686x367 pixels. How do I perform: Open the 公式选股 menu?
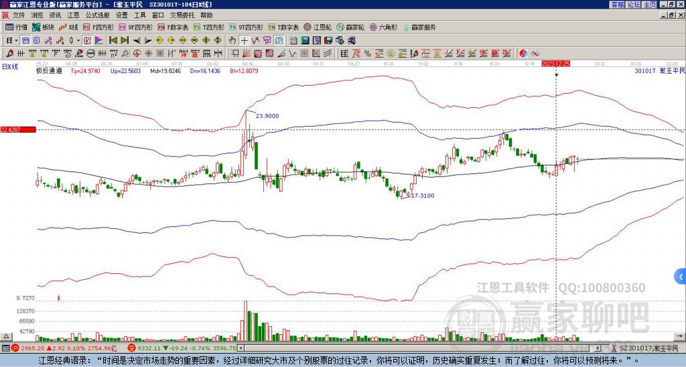(x=98, y=15)
